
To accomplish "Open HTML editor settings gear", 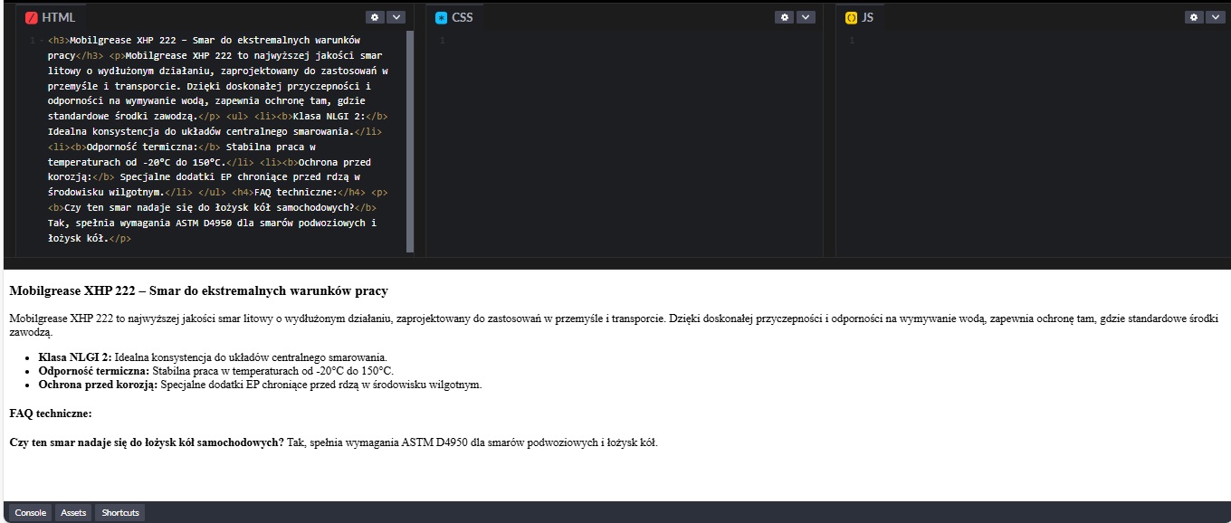I will pyautogui.click(x=375, y=17).
